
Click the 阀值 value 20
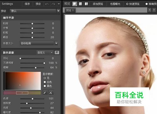(52, 37)
